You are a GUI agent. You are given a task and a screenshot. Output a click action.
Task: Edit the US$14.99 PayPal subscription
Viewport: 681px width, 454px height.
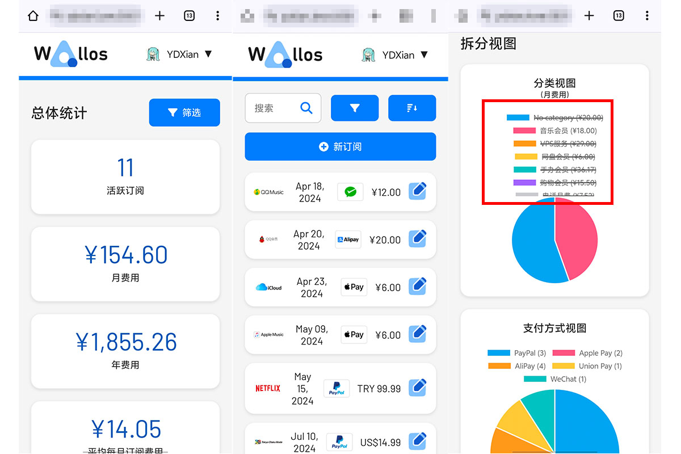pyautogui.click(x=418, y=442)
